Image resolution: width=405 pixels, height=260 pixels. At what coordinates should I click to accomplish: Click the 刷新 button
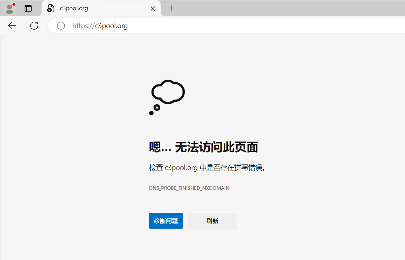click(212, 221)
